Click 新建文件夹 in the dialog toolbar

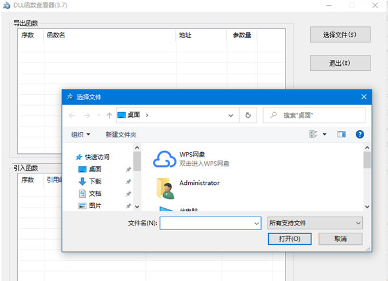click(121, 135)
